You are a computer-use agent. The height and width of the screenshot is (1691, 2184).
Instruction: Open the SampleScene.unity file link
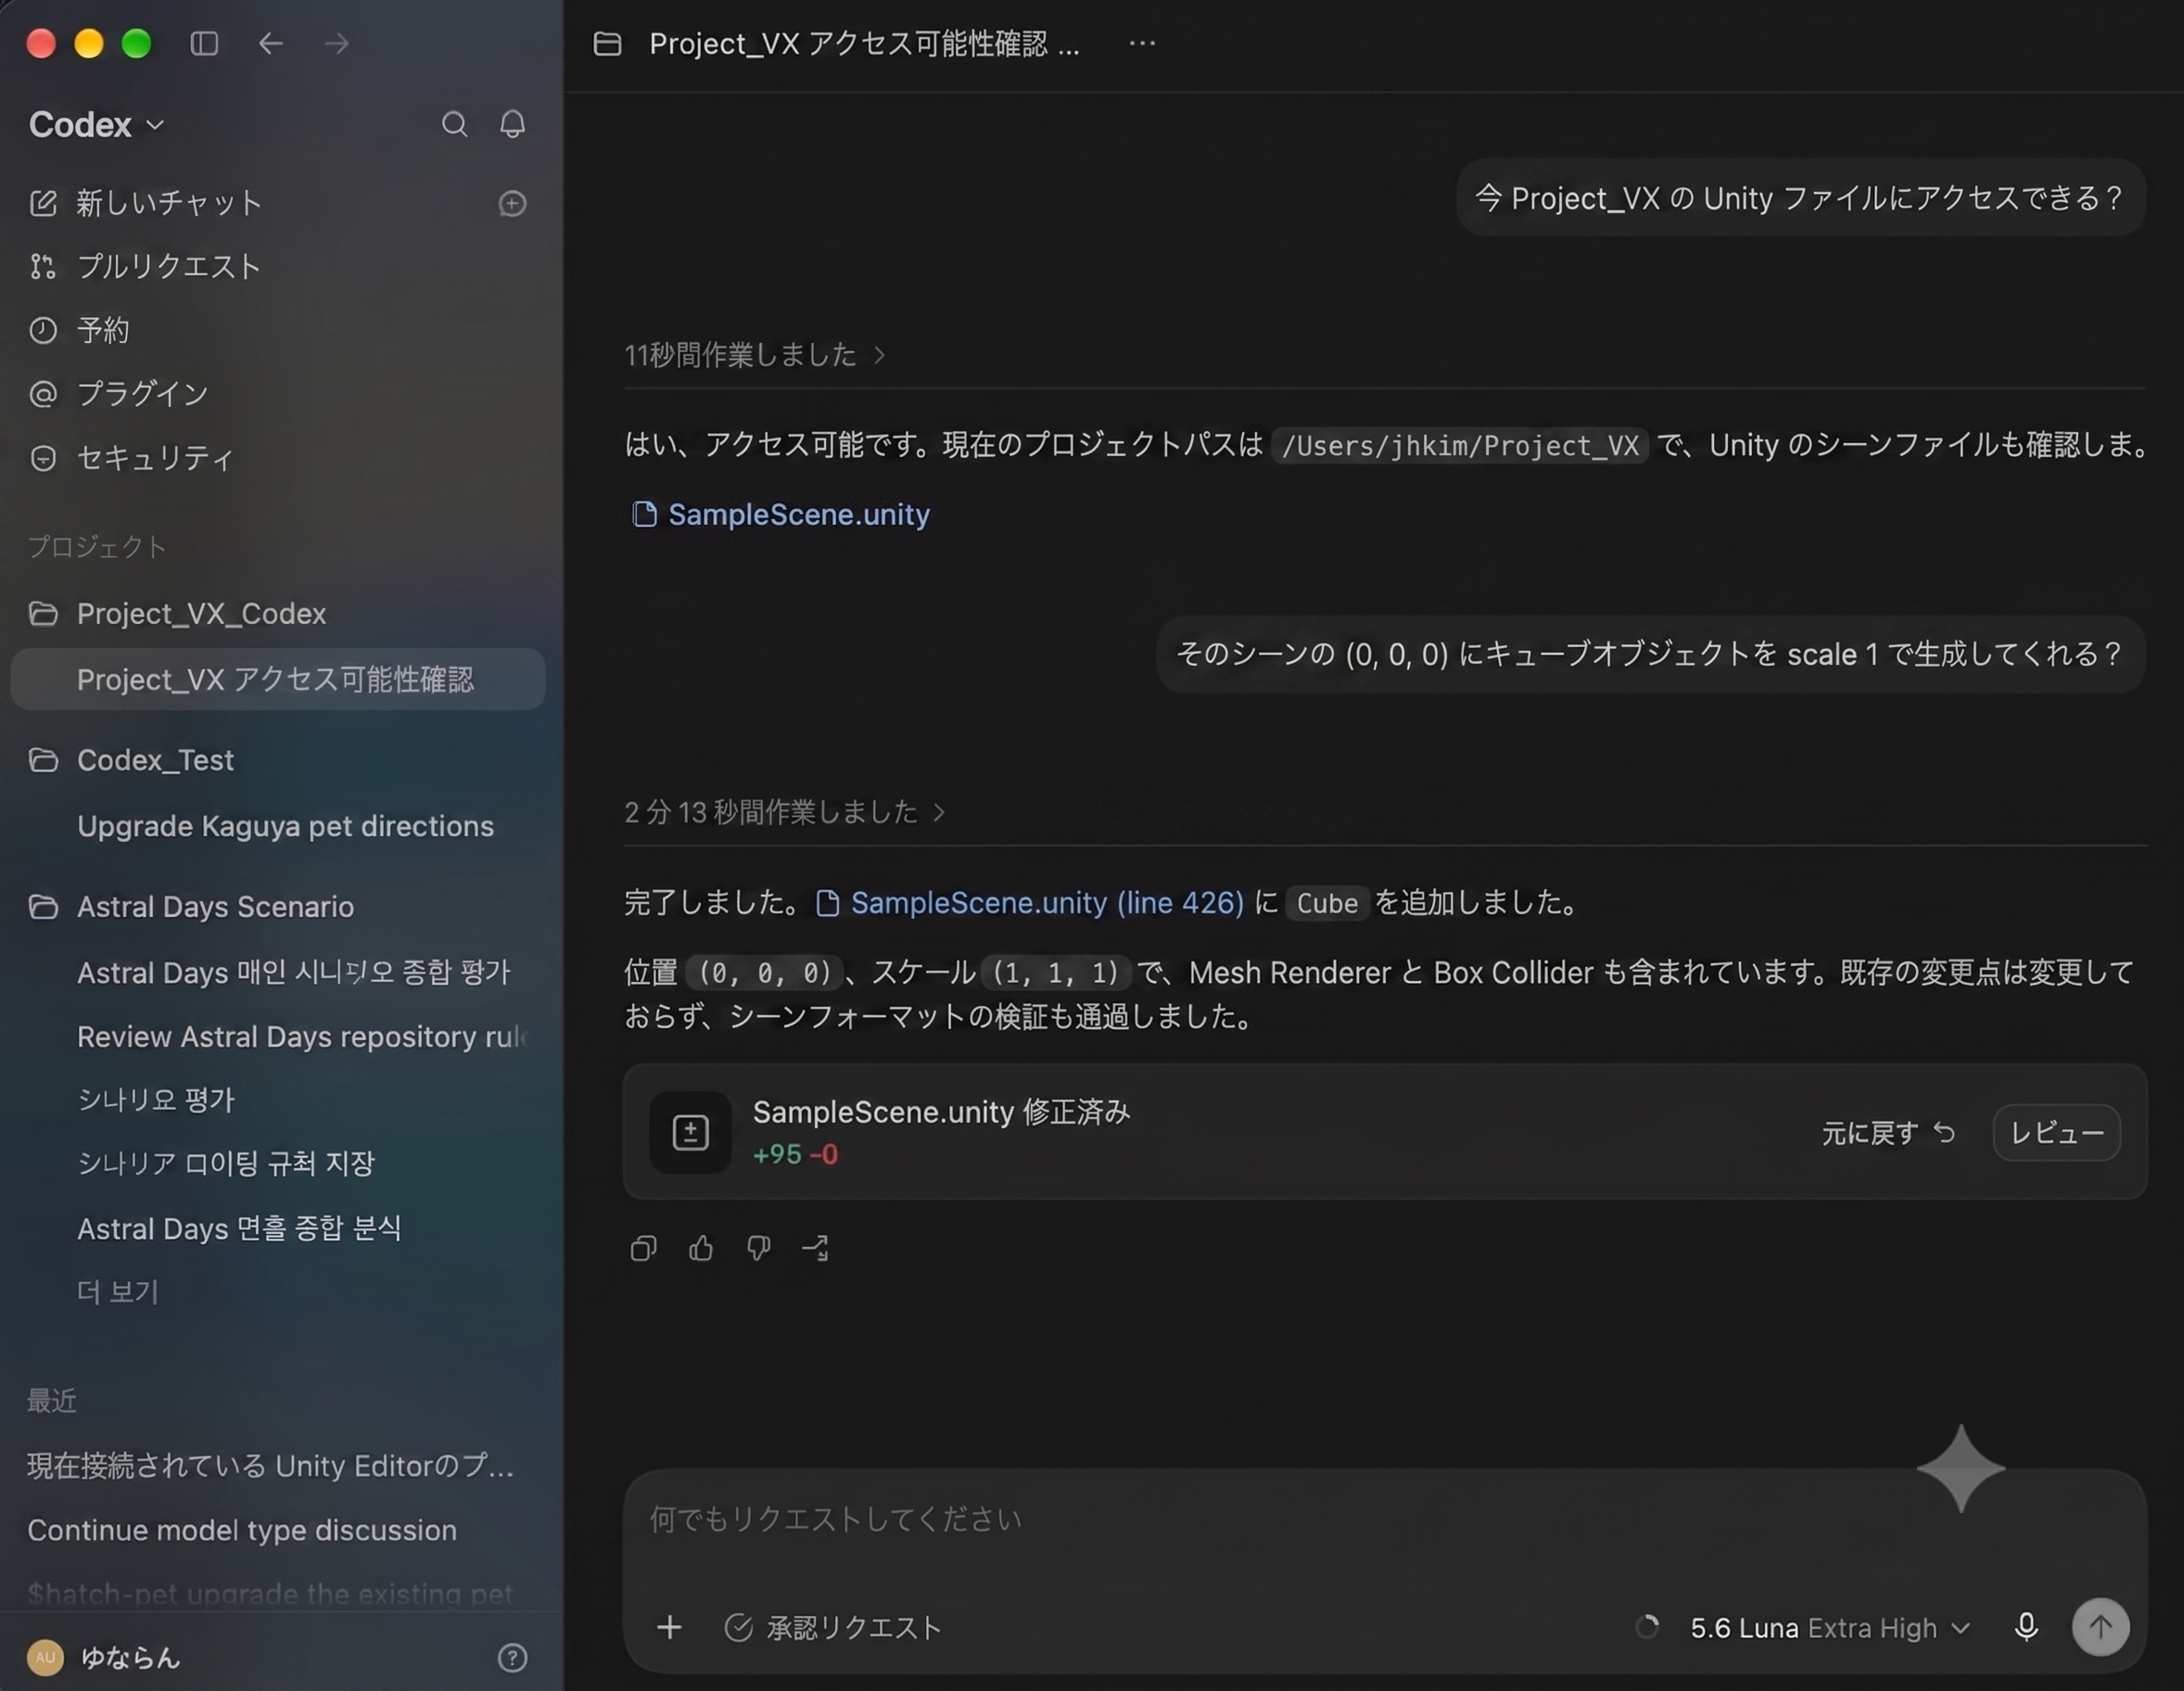(781, 514)
